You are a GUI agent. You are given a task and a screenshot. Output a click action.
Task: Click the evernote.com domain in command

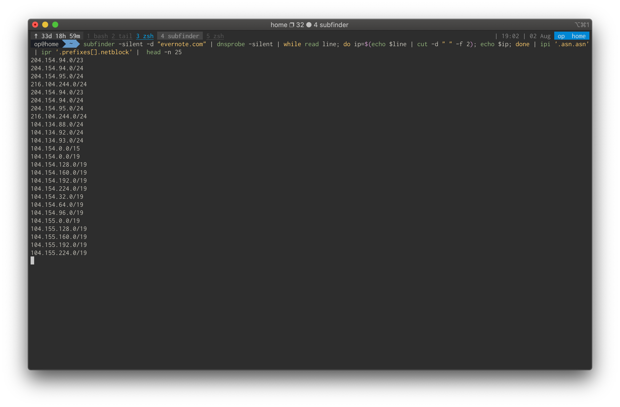coord(181,44)
